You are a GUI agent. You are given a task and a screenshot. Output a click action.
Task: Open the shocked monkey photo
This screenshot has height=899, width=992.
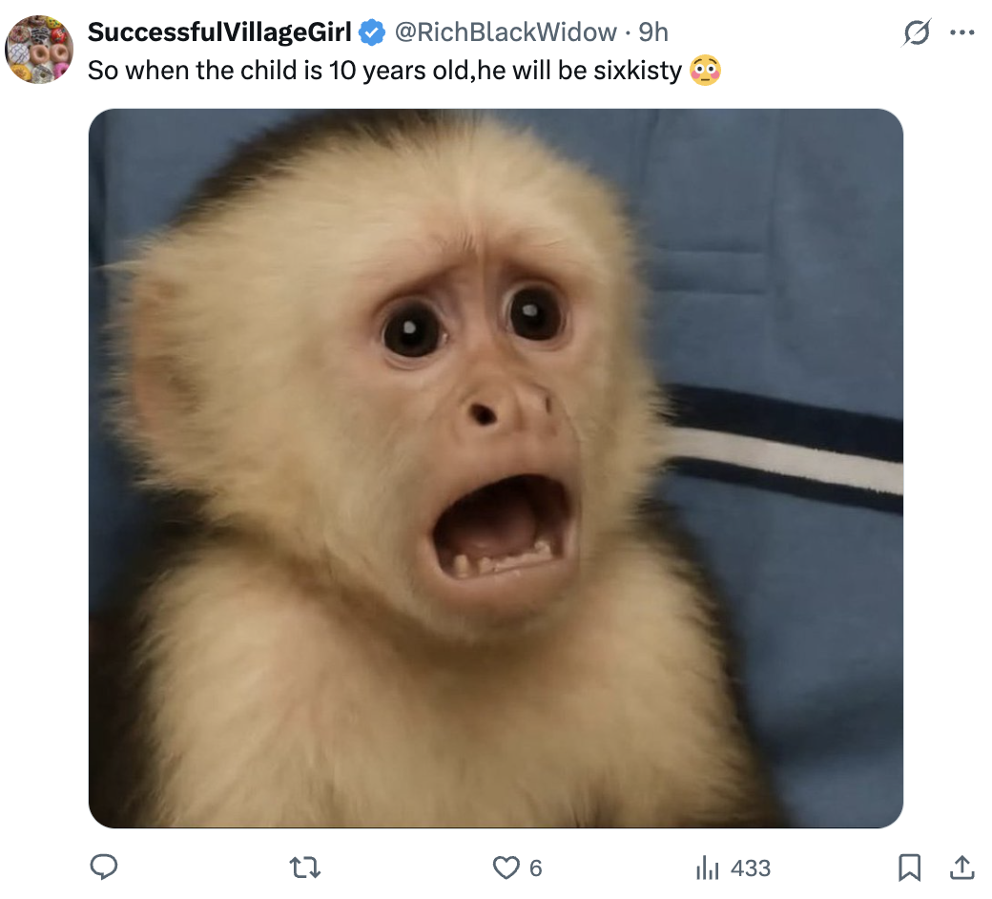pyautogui.click(x=495, y=468)
